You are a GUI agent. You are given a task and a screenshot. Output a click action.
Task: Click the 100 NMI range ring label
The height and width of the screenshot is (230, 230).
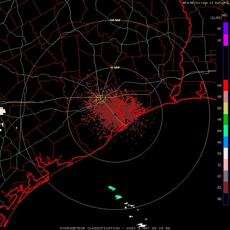point(115,20)
